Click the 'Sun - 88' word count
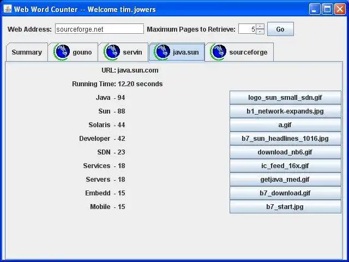The image size is (349, 262). click(x=112, y=111)
